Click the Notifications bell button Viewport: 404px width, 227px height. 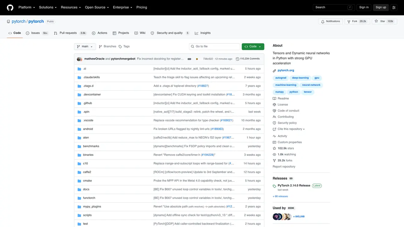pos(330,21)
